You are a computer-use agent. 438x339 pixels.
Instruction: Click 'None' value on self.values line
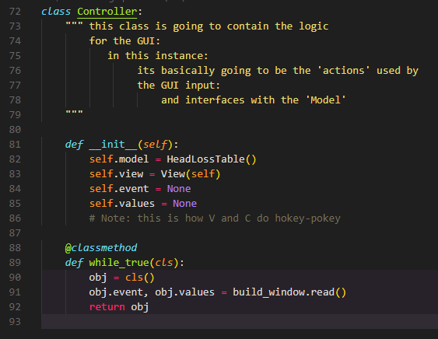coord(184,204)
